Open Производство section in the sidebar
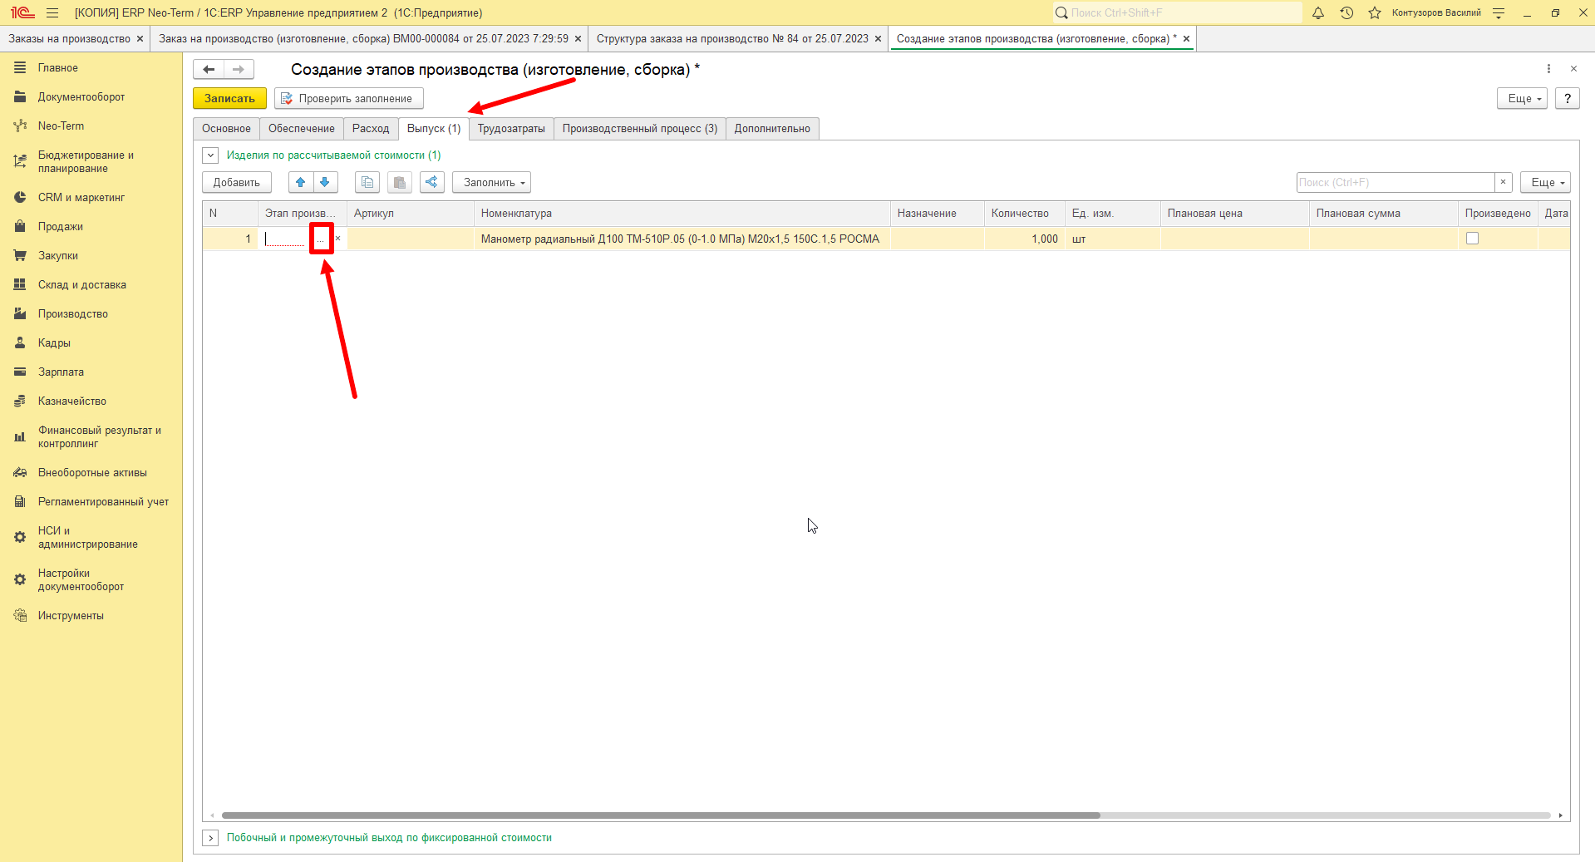The height and width of the screenshot is (862, 1595). pos(73,313)
